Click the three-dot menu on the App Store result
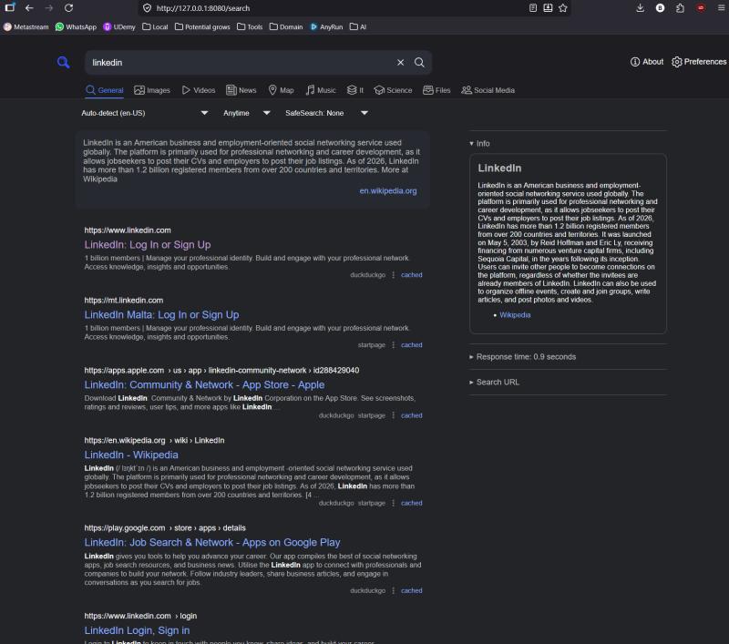 (x=394, y=416)
